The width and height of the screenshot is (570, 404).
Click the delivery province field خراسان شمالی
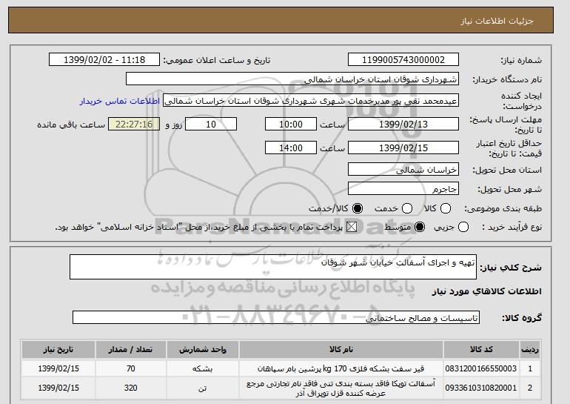(x=403, y=170)
